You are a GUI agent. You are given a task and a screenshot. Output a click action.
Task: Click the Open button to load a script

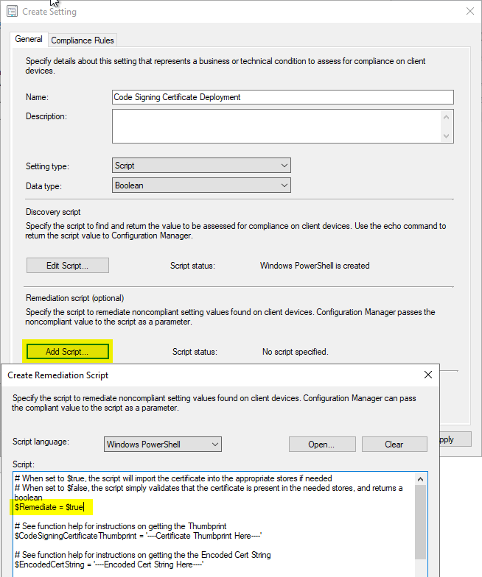pos(322,445)
